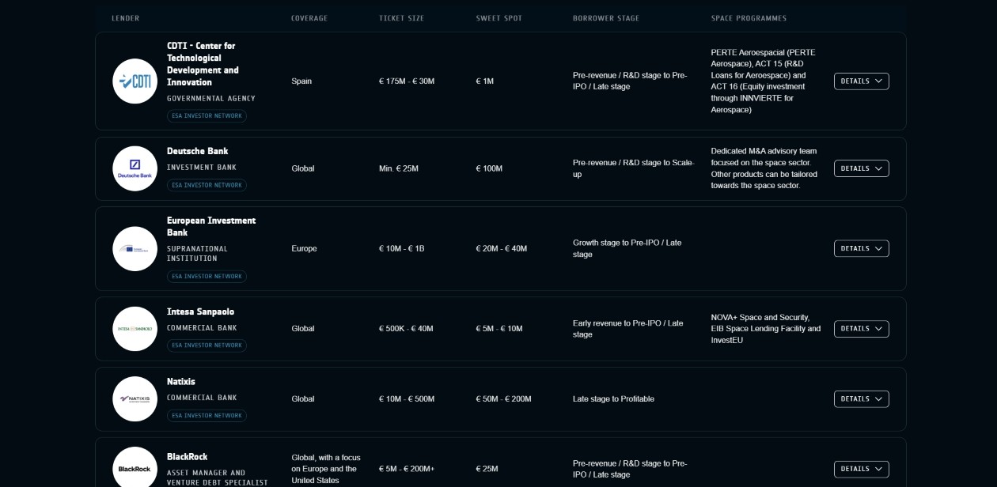Expand details for Intesa Sanpaolo row
Screen dimensions: 997x487
click(x=861, y=329)
